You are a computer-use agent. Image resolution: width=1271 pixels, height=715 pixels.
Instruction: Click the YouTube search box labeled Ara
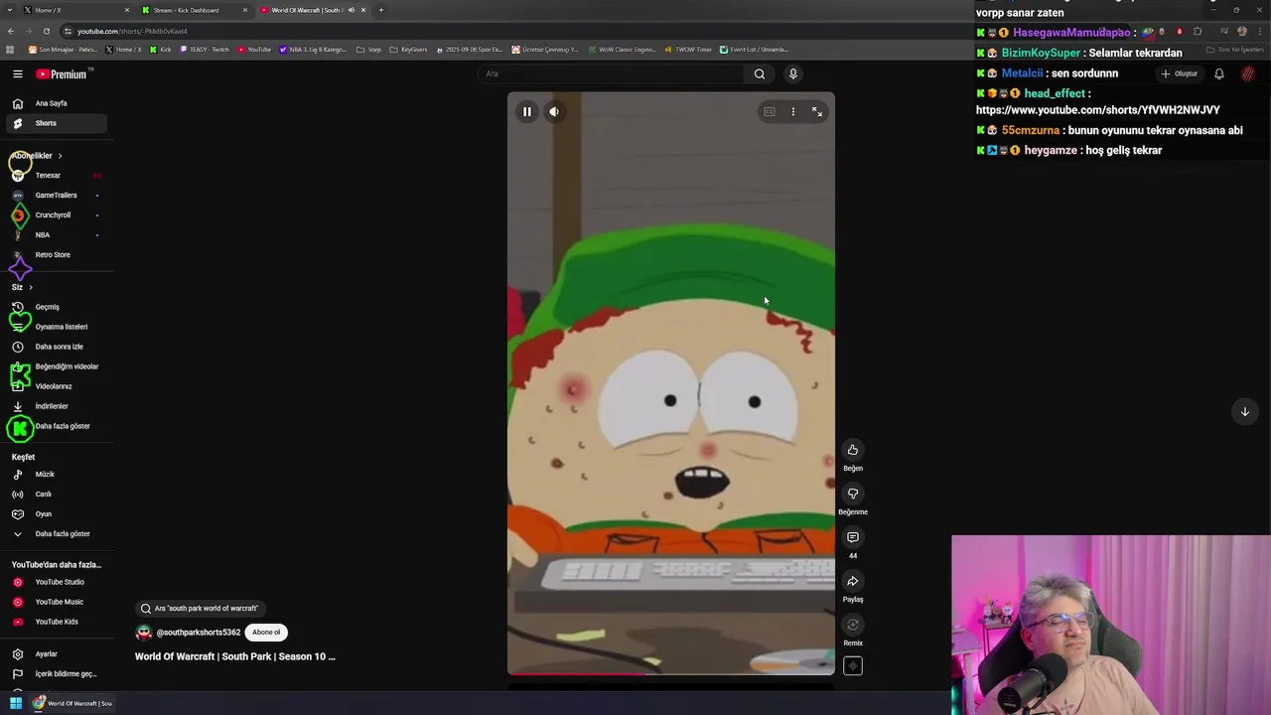611,73
